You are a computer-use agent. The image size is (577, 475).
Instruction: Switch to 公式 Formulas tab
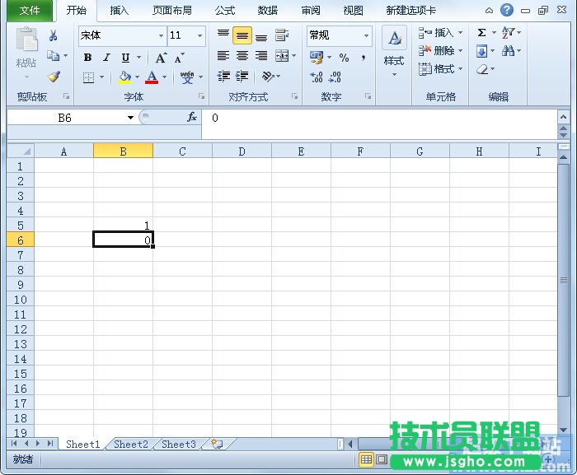[225, 11]
